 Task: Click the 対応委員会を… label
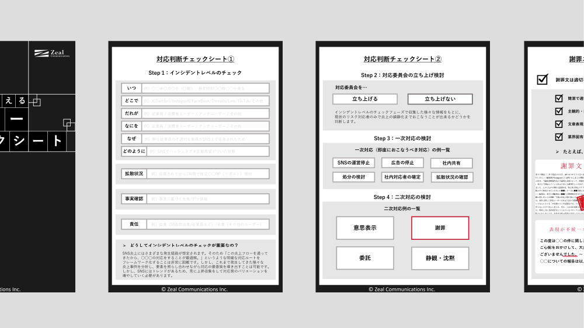point(351,87)
